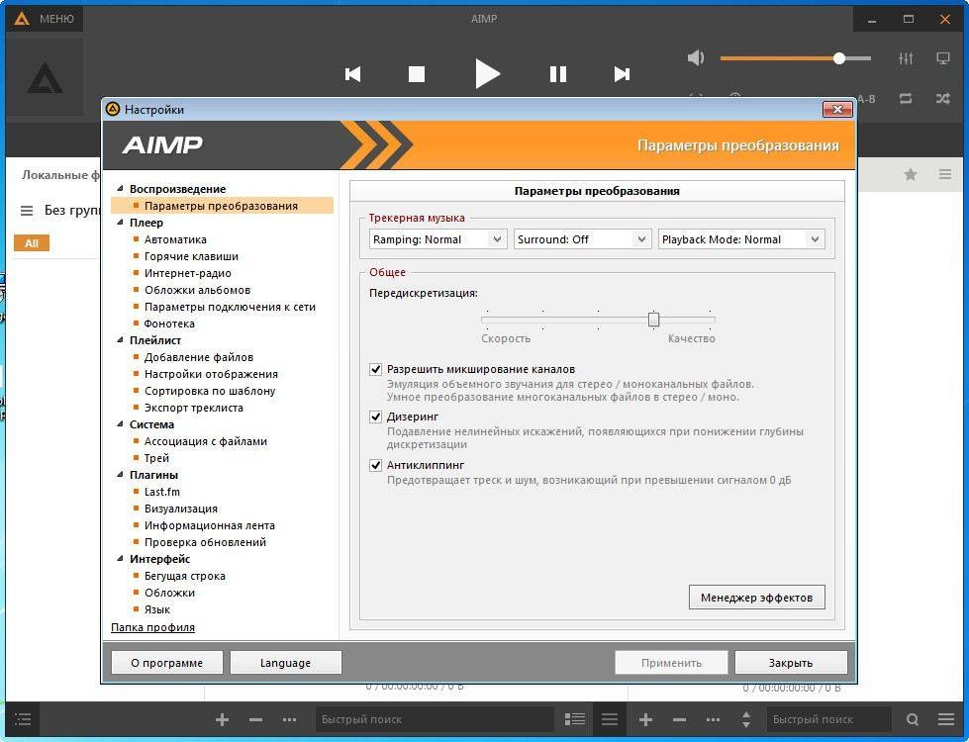Click the bottom-left playlist list icon
The width and height of the screenshot is (969, 742).
(23, 719)
